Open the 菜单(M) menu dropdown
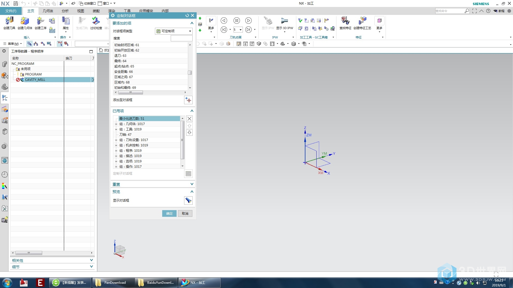The height and width of the screenshot is (288, 513). tap(13, 44)
